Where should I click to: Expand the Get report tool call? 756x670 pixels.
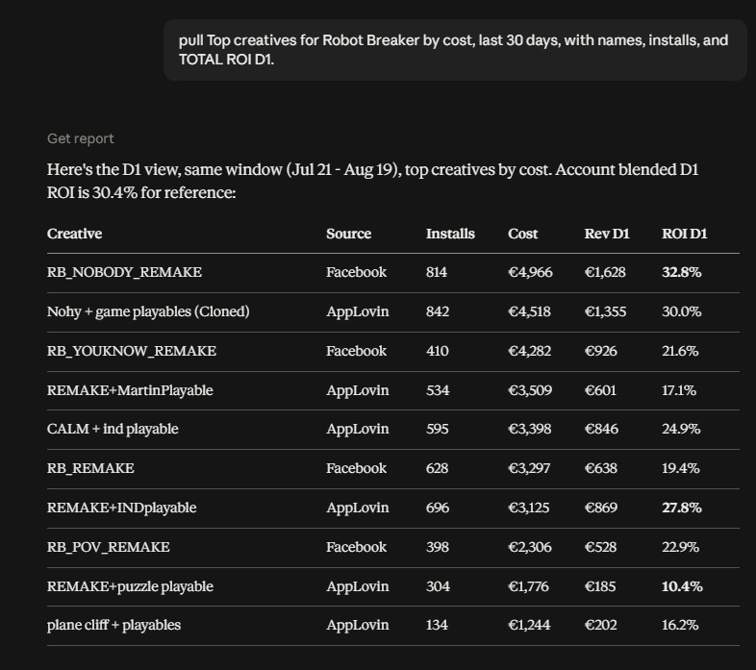tap(81, 138)
